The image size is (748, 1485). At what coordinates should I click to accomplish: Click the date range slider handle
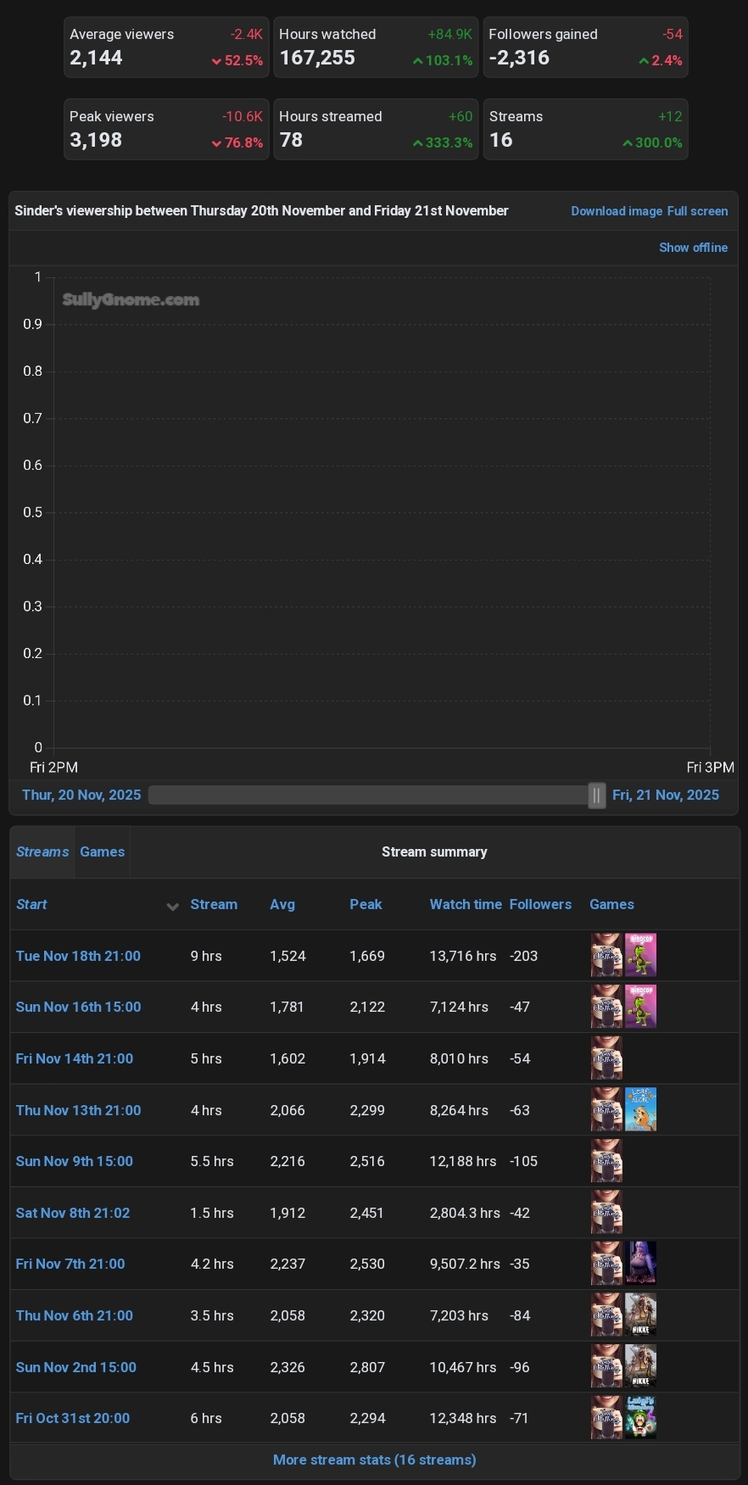coord(597,796)
